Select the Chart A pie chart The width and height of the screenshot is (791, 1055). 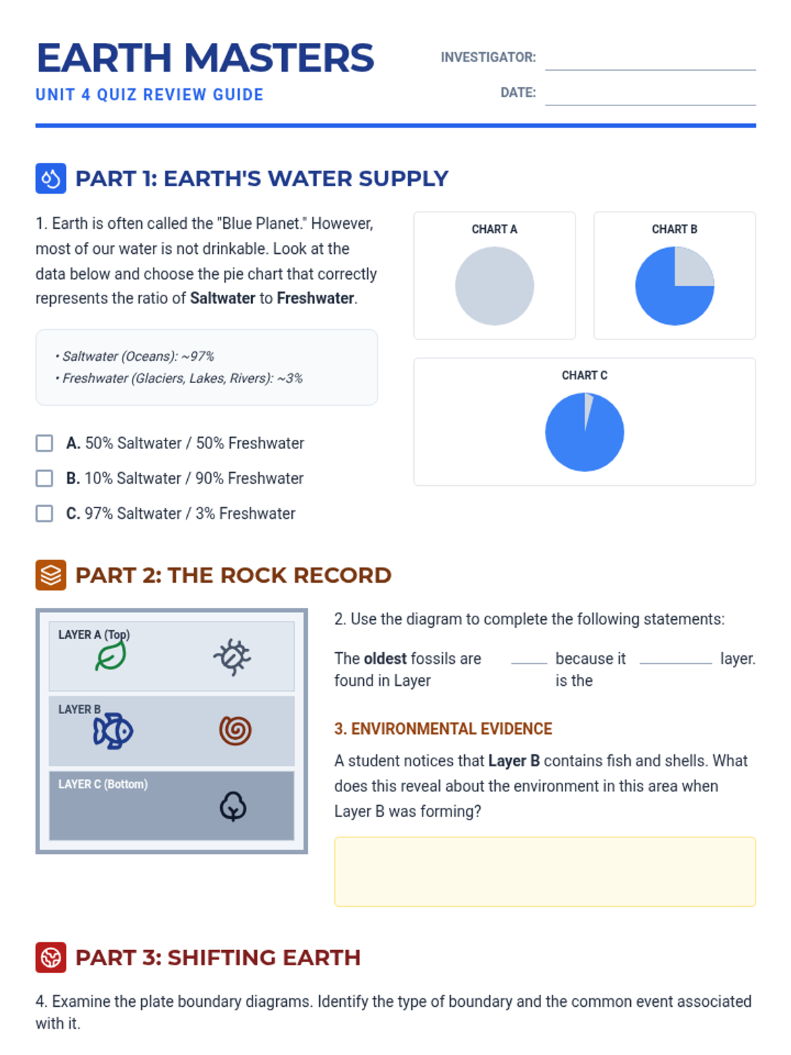(494, 286)
